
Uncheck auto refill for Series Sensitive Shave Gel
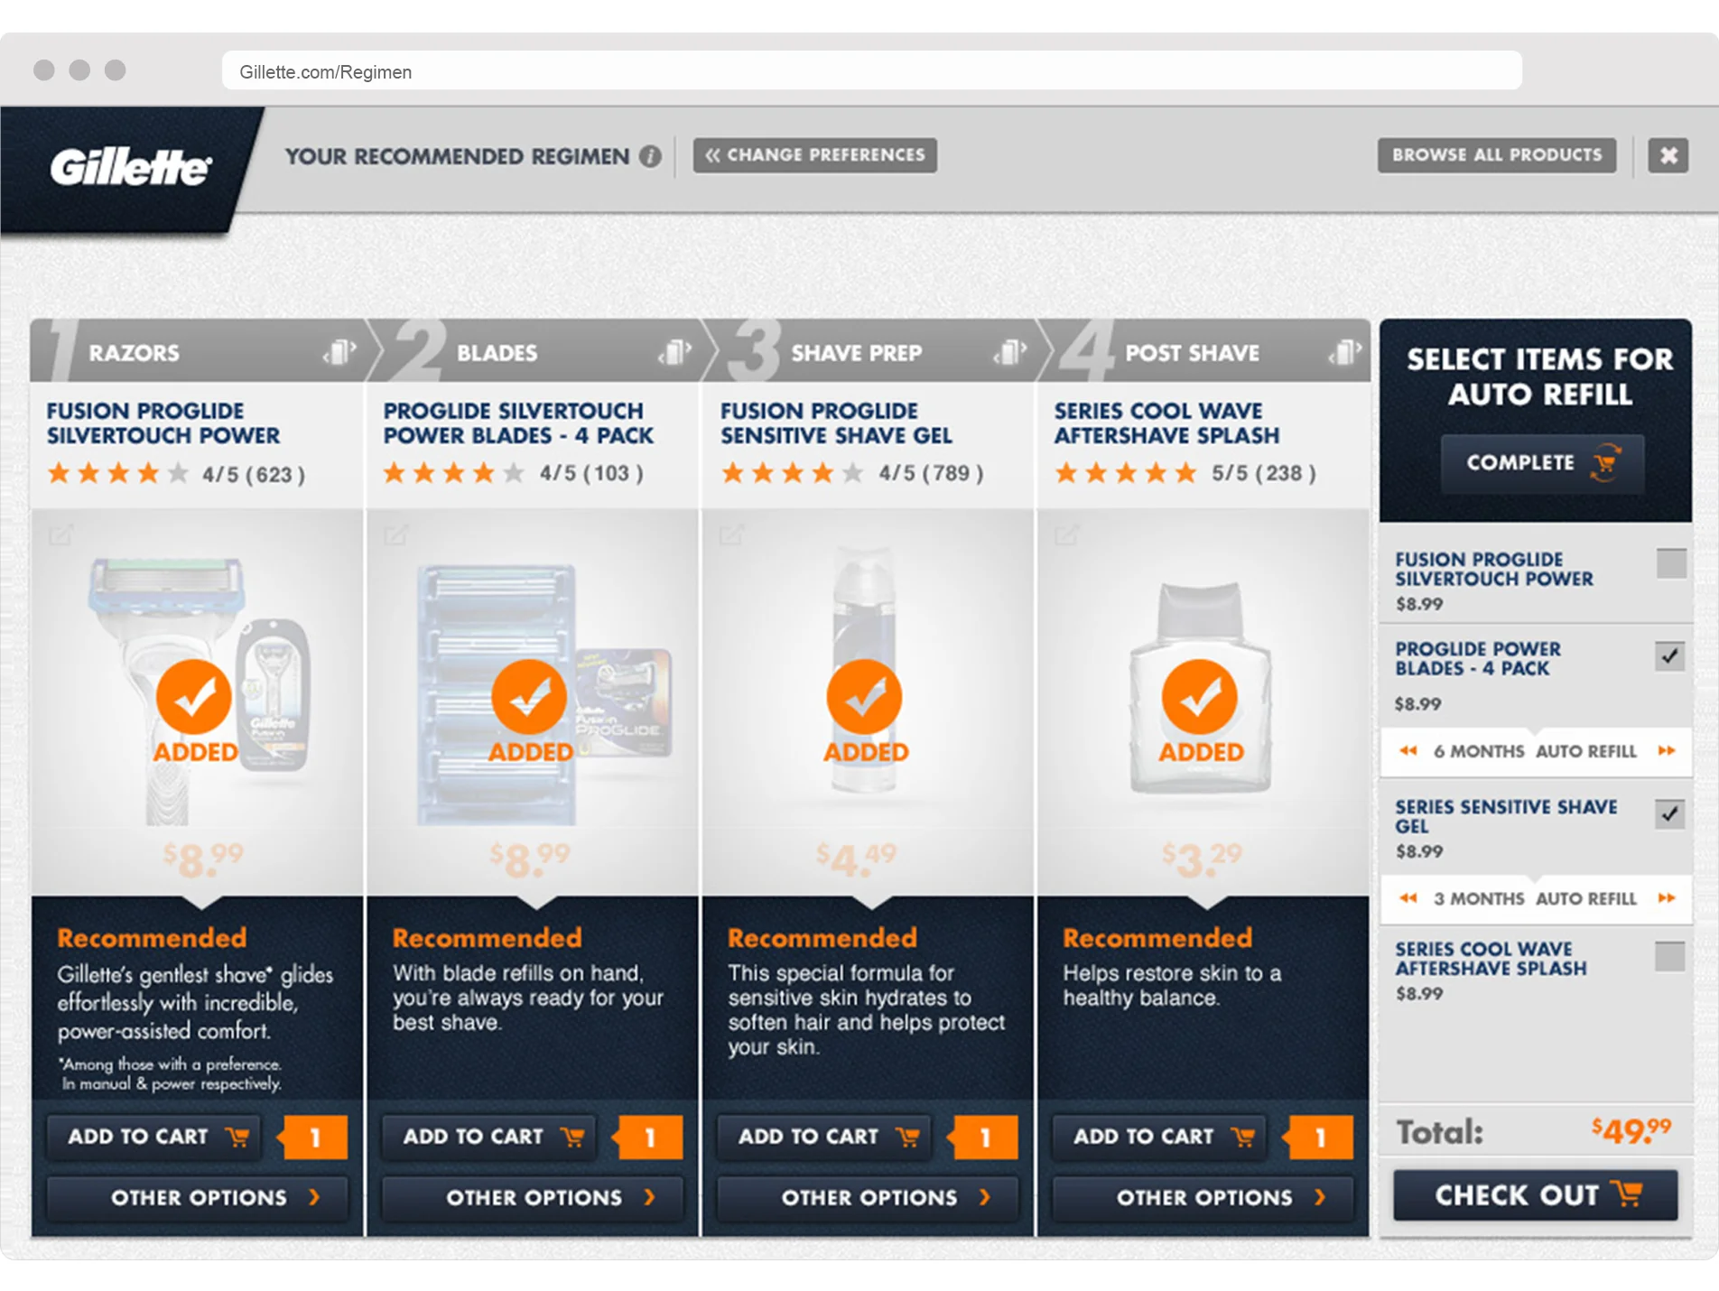1670,814
